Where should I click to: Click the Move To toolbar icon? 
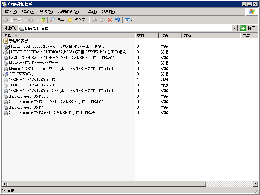94,20
